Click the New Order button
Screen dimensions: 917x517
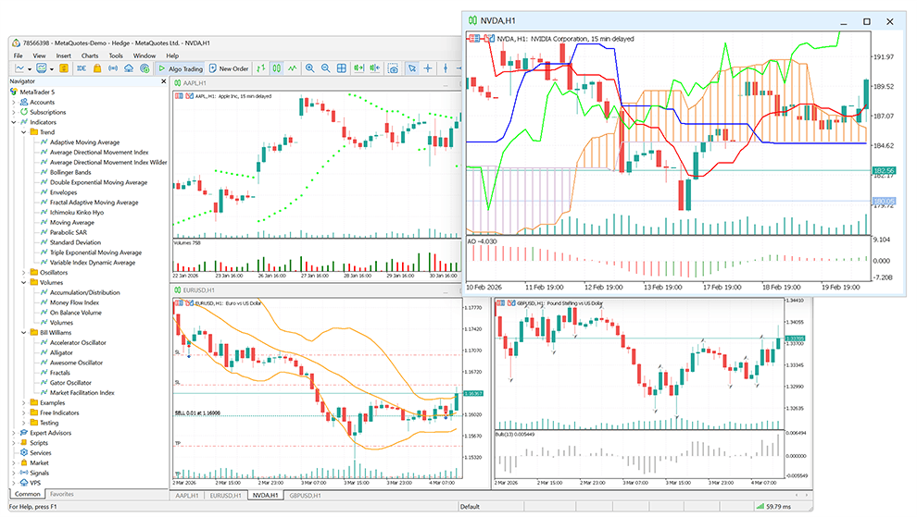point(229,68)
